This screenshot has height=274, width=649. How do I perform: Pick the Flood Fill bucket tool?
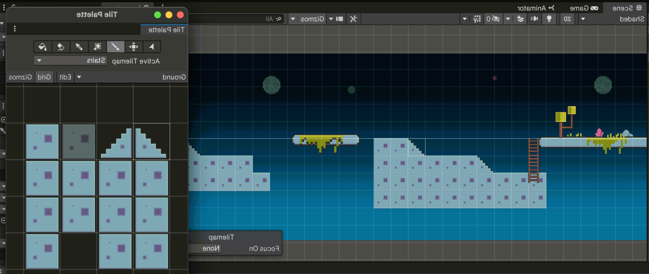coord(43,47)
